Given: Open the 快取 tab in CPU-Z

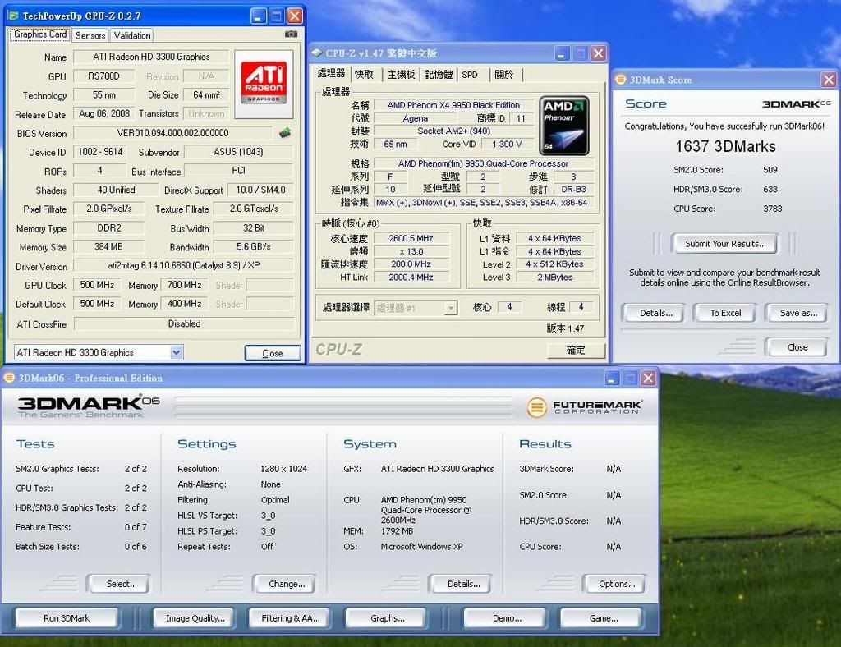Looking at the screenshot, I should [x=364, y=75].
